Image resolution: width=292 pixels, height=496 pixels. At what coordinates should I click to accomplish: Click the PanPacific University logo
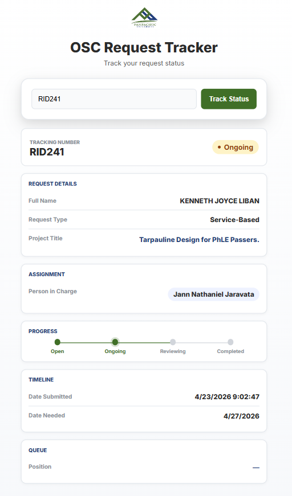point(144,18)
